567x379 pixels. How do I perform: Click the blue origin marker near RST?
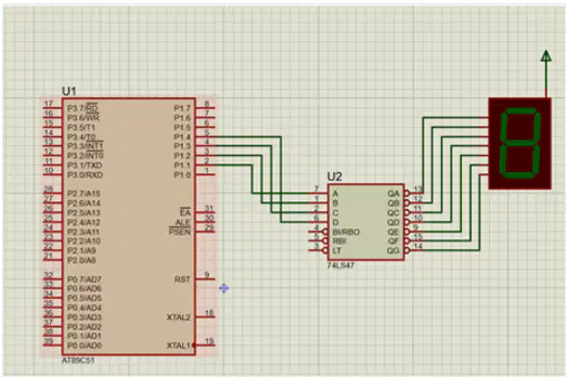224,289
